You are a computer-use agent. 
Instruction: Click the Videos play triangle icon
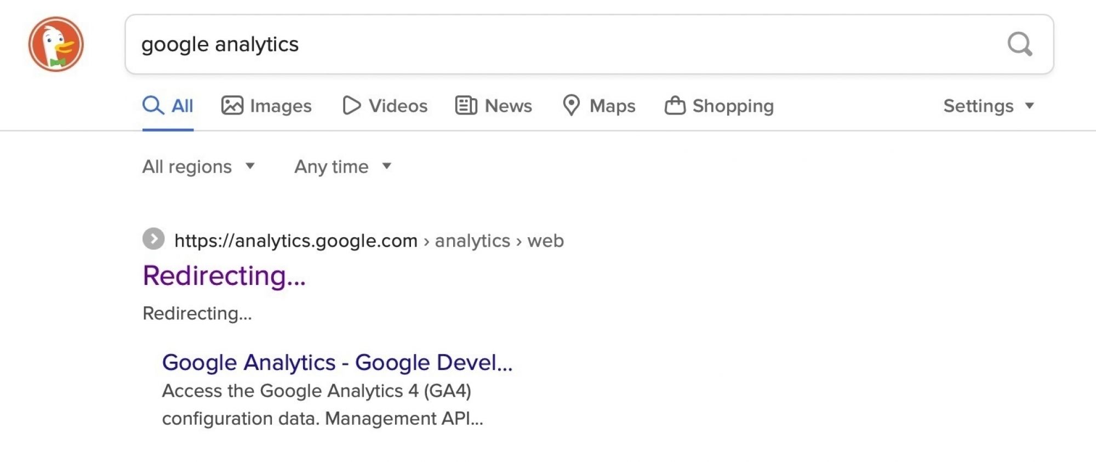point(351,105)
